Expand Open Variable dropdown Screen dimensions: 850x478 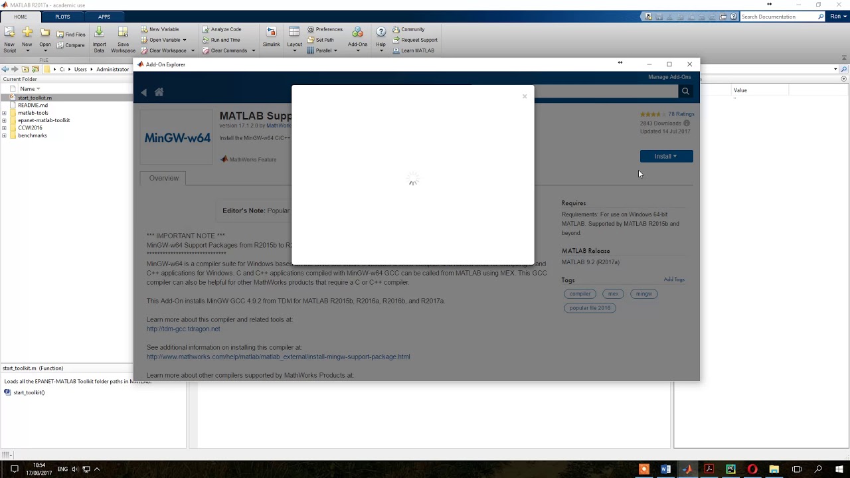coord(184,40)
